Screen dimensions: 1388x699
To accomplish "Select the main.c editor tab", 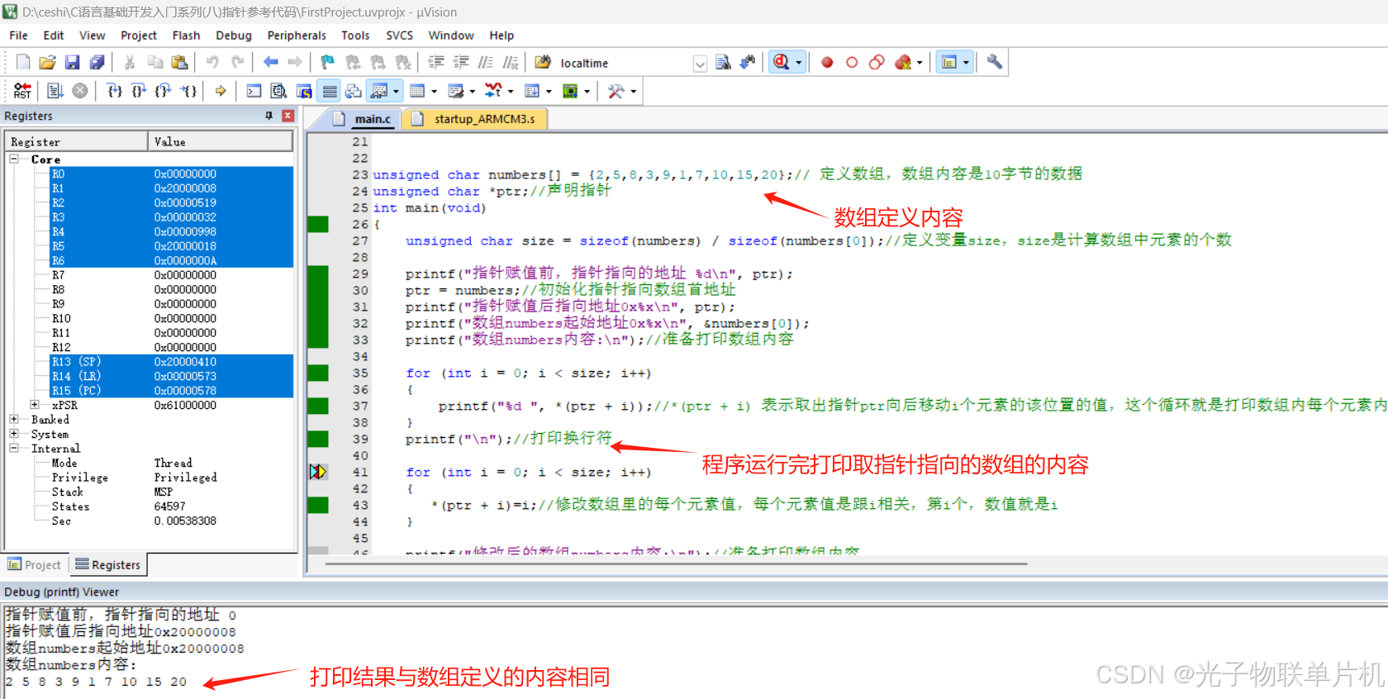I will [363, 119].
